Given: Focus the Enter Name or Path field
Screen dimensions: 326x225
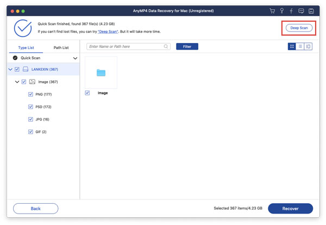Looking at the screenshot, I should click(128, 46).
